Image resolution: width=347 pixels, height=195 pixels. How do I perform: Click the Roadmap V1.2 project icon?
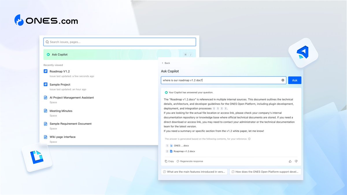(x=45, y=71)
